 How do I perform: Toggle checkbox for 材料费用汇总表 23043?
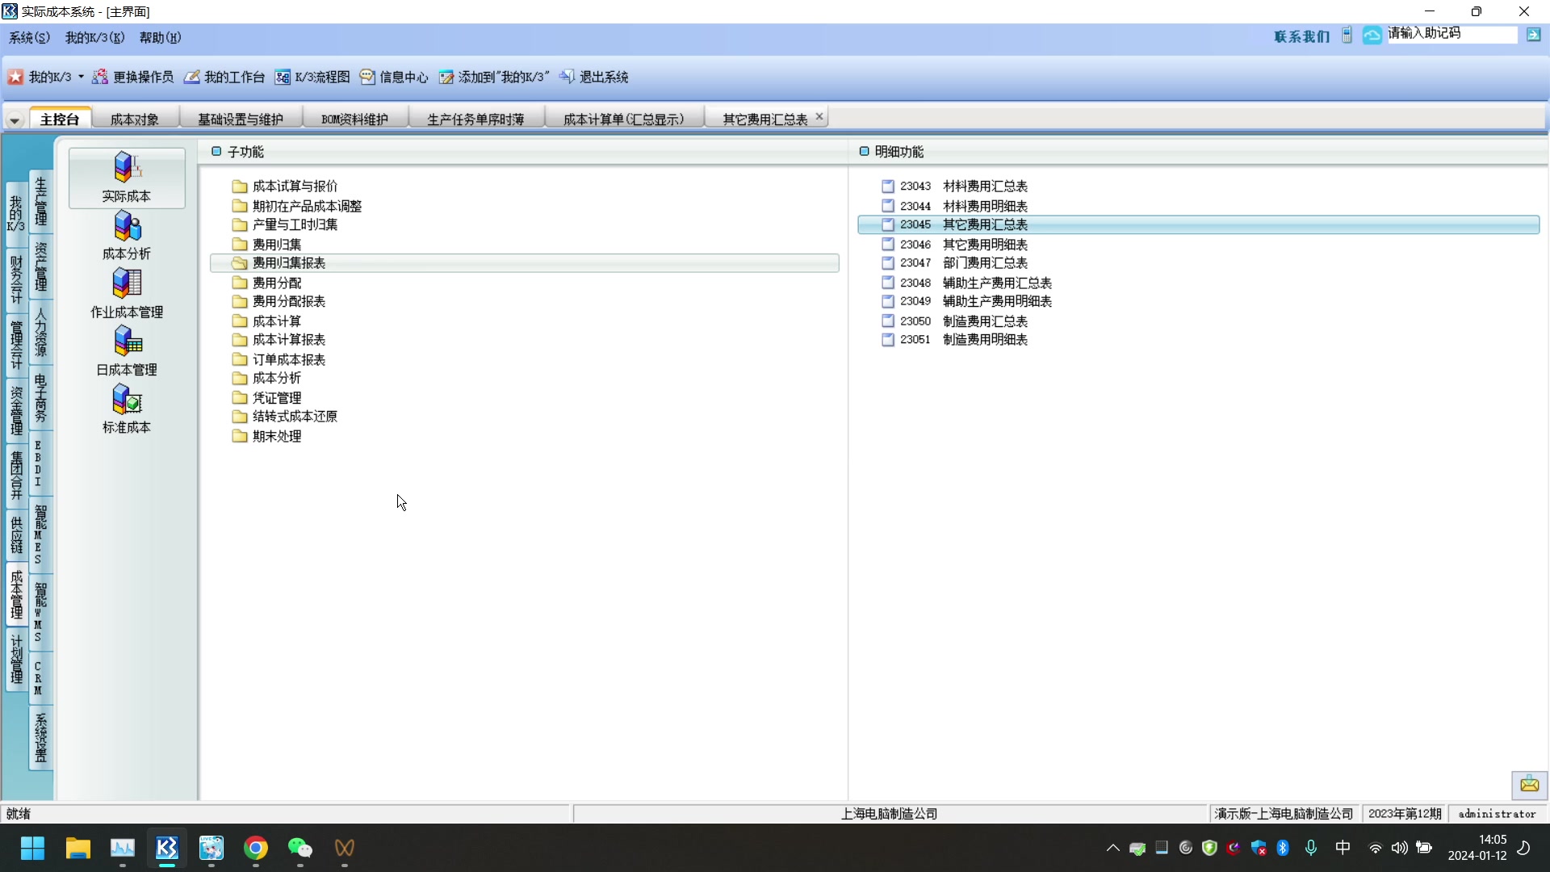pos(886,187)
